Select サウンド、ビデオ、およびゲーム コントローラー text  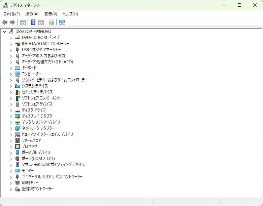pos(55,80)
